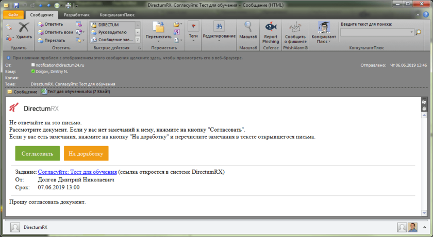The width and height of the screenshot is (433, 237).
Task: Click the Масштаб magnifier icon
Action: pos(248,27)
